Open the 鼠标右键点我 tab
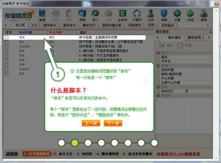 pyautogui.click(x=112, y=26)
